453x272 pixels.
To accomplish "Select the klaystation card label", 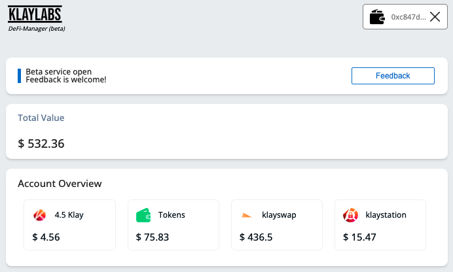I will [x=386, y=215].
